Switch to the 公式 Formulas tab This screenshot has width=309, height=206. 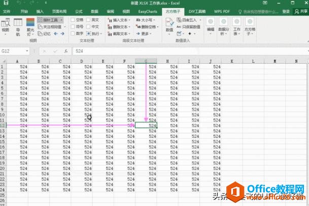pyautogui.click(x=79, y=12)
